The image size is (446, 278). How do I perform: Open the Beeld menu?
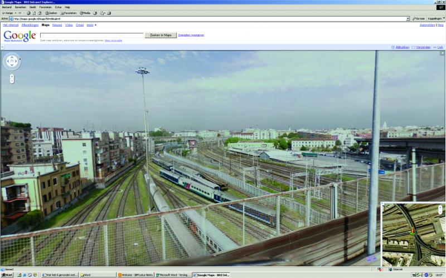point(33,7)
